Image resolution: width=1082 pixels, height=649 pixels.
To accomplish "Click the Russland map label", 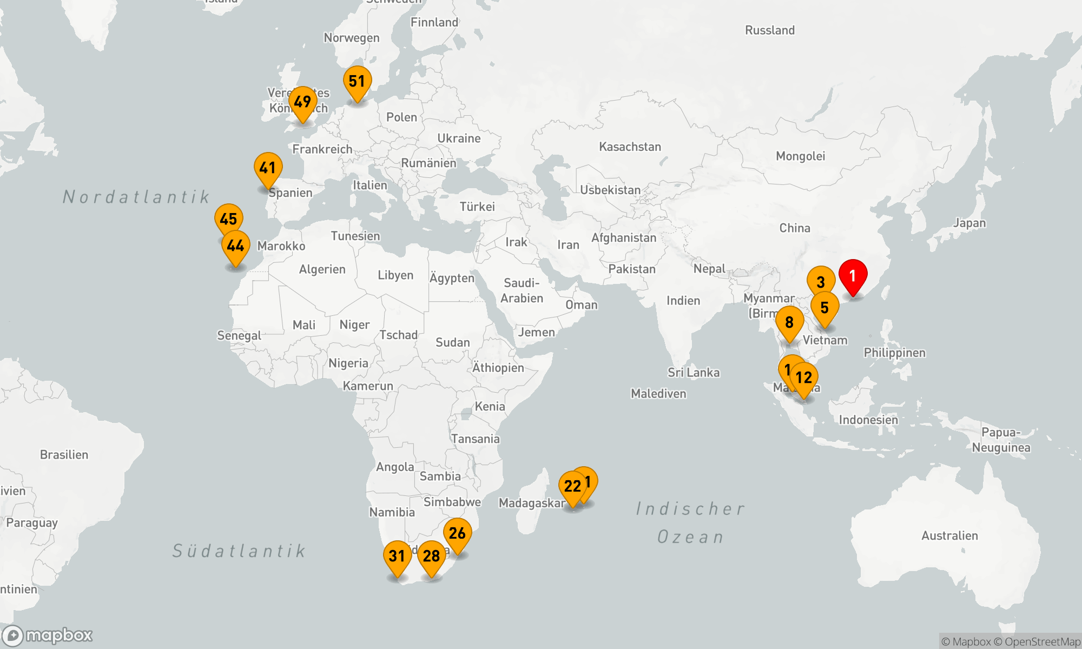I will [769, 30].
